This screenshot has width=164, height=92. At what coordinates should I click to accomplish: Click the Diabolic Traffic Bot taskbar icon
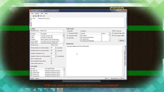(x=60, y=90)
